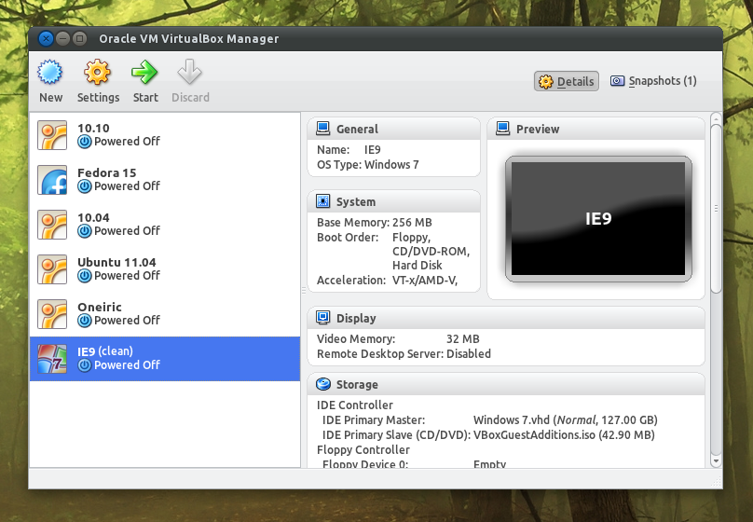
Task: Open the Storage section header link
Action: (357, 385)
